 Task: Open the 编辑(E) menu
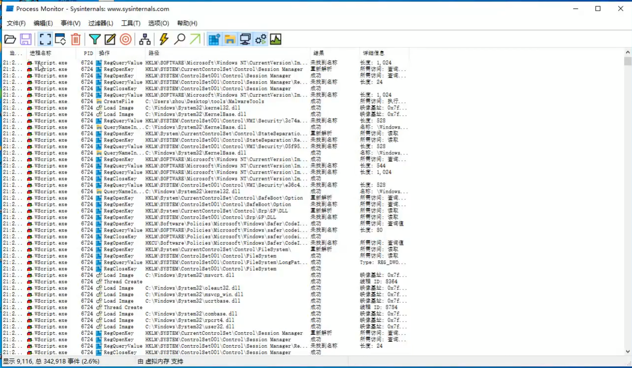[x=43, y=23]
